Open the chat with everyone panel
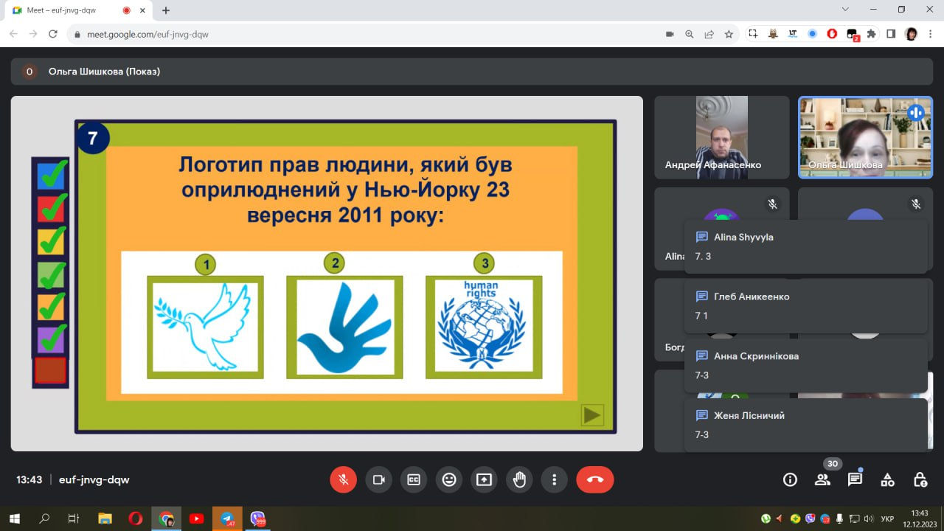944x531 pixels. (x=855, y=480)
